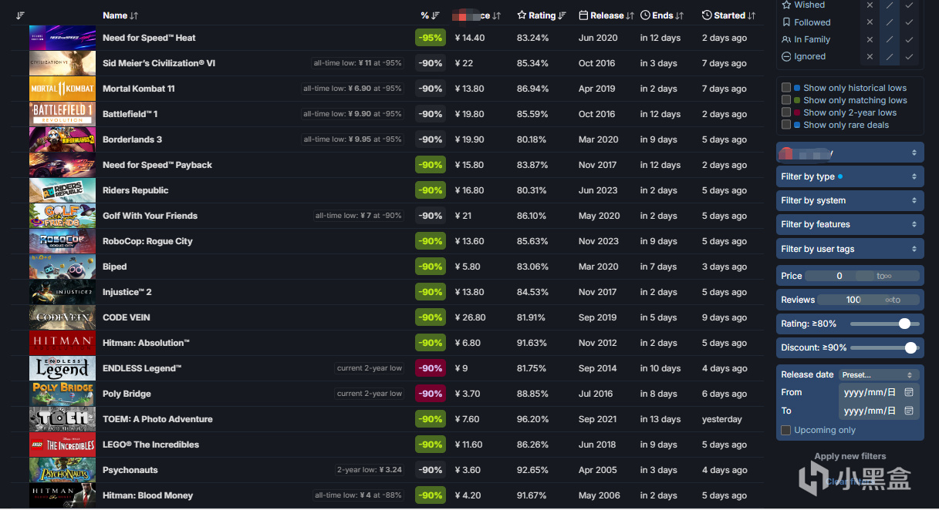Click the CODE VEIN thumbnail image
The width and height of the screenshot is (939, 510).
(x=62, y=317)
